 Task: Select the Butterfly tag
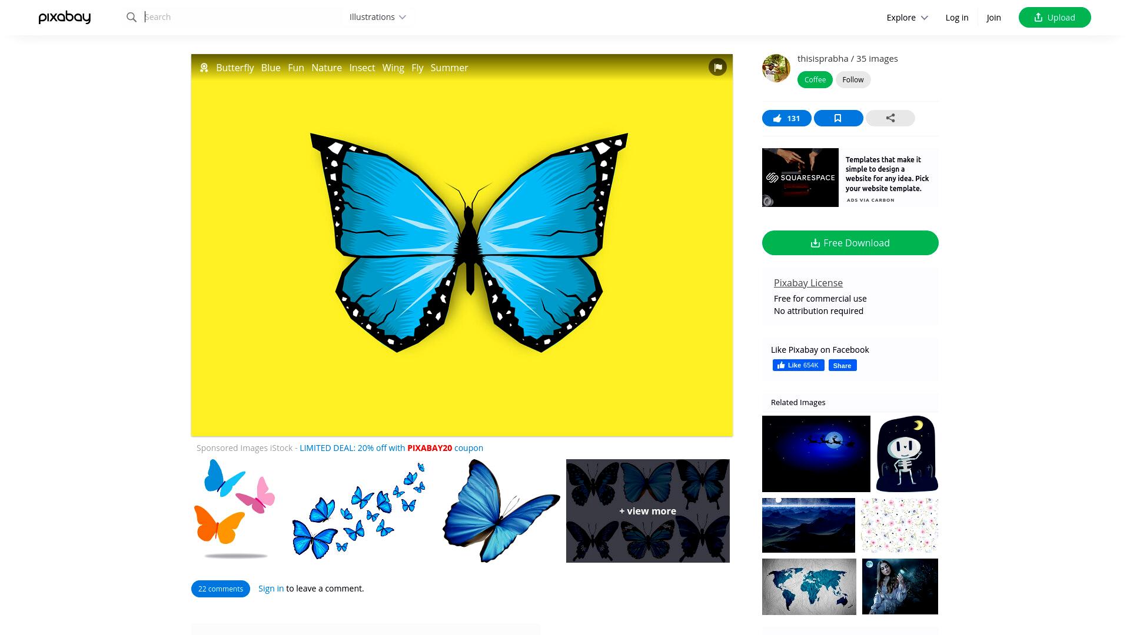pos(235,68)
